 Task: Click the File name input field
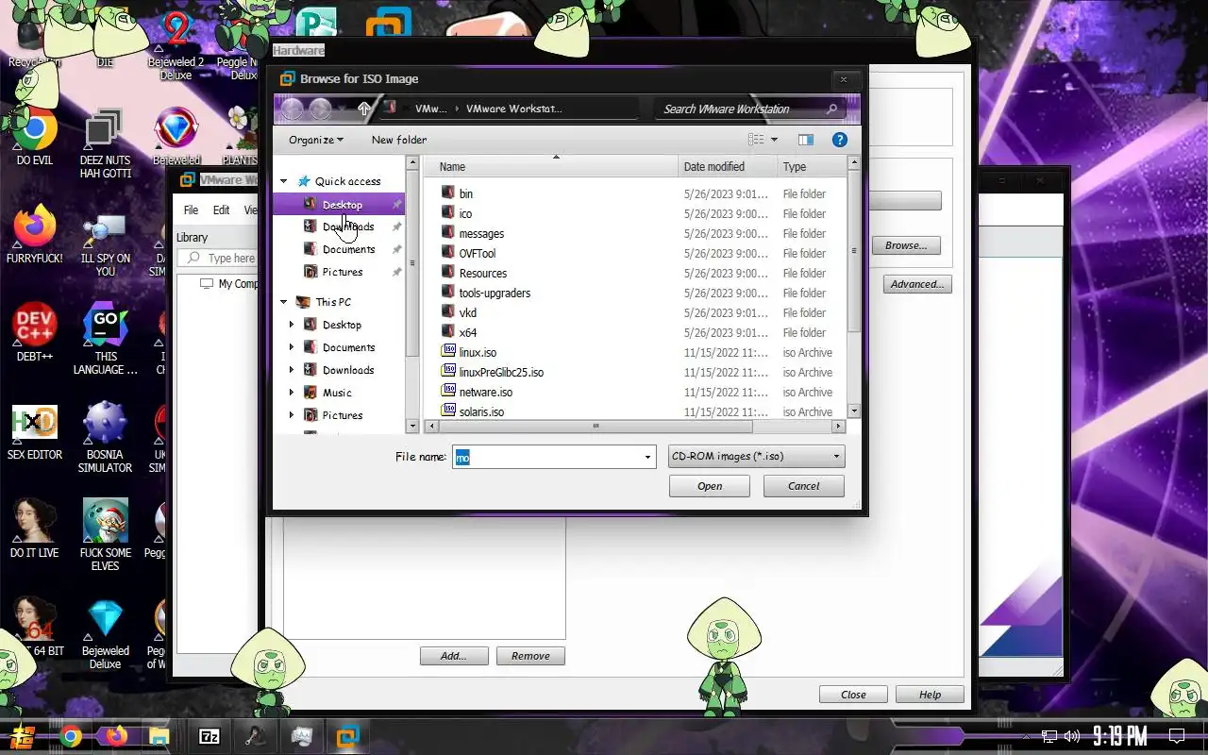point(546,457)
